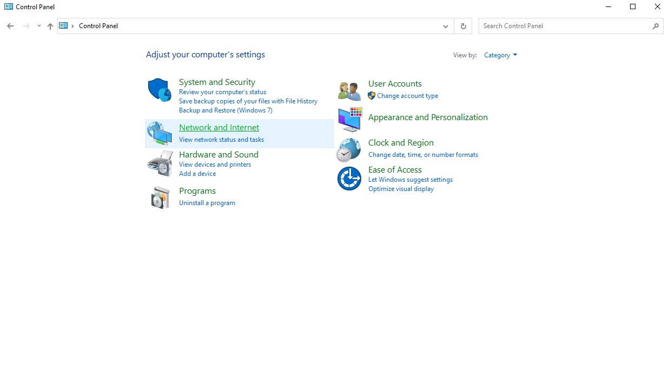Click Review your computer's status
669x375 pixels.
[x=222, y=92]
